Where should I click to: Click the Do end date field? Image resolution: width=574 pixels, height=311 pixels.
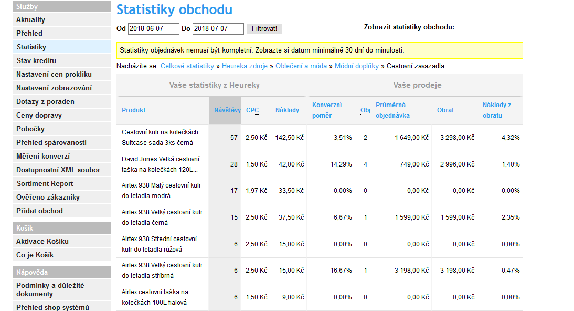pyautogui.click(x=218, y=29)
